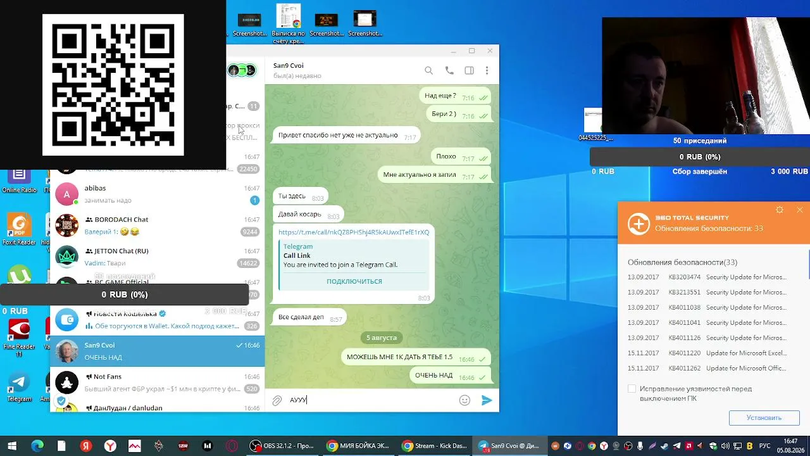
Task: Click the JETTON Chat avatar icon
Action: (x=66, y=257)
